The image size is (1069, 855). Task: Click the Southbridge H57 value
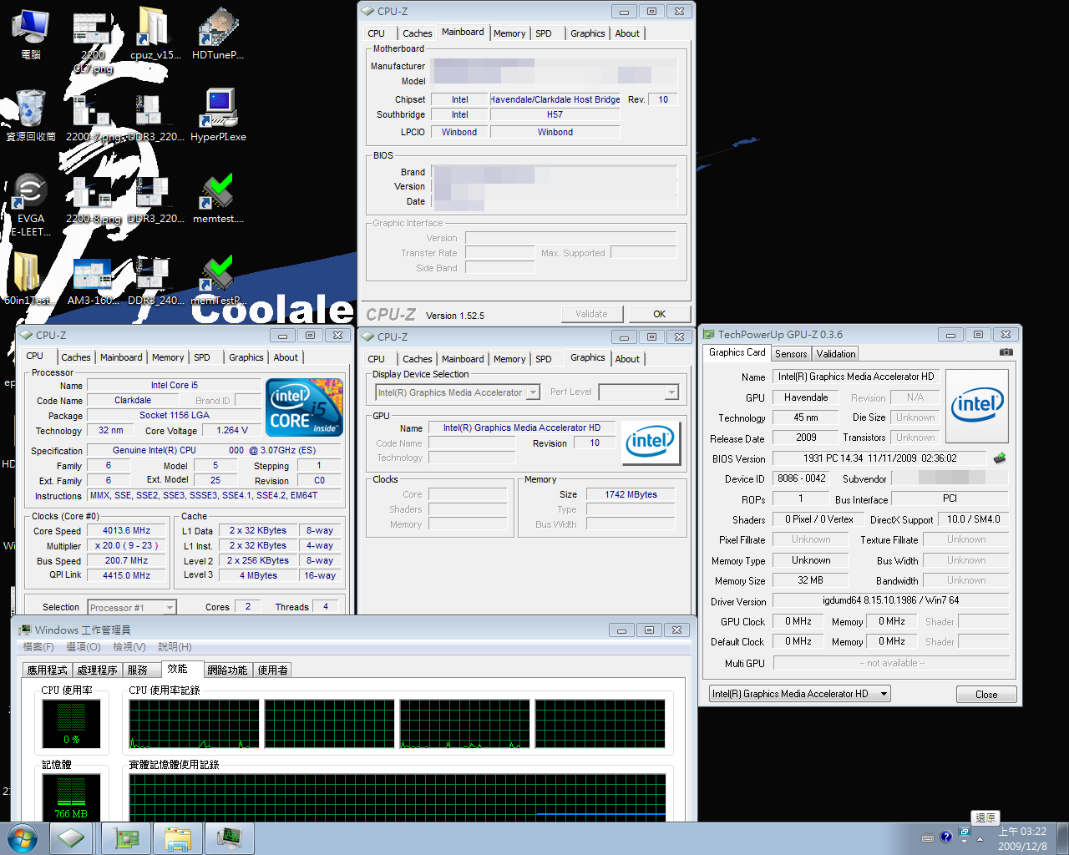click(x=555, y=114)
